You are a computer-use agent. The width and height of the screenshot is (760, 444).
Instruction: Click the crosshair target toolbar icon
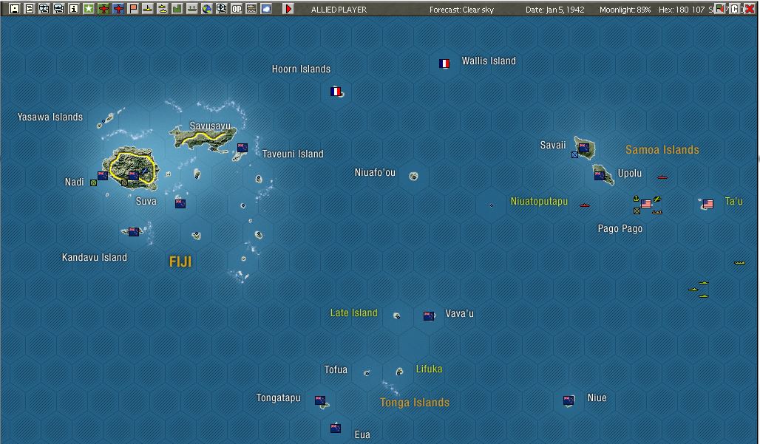point(222,9)
